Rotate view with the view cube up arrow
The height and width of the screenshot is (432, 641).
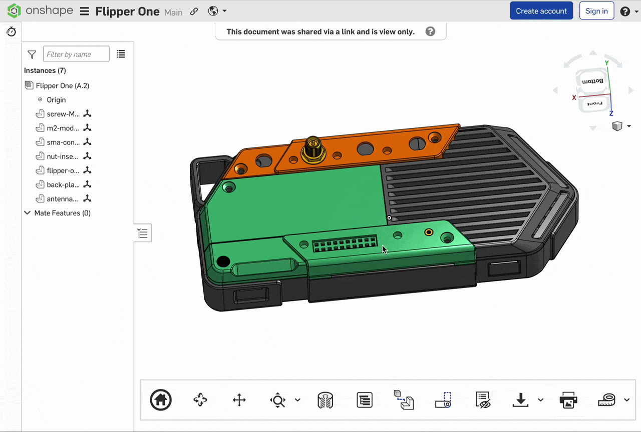(593, 52)
